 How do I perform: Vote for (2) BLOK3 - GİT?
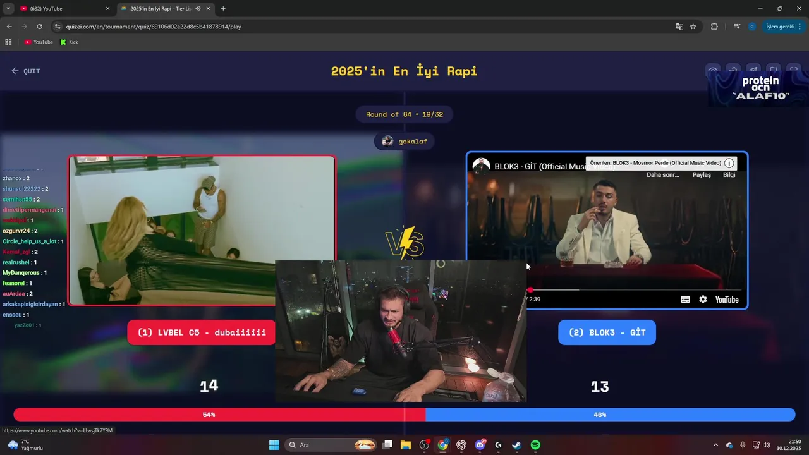[x=607, y=332]
